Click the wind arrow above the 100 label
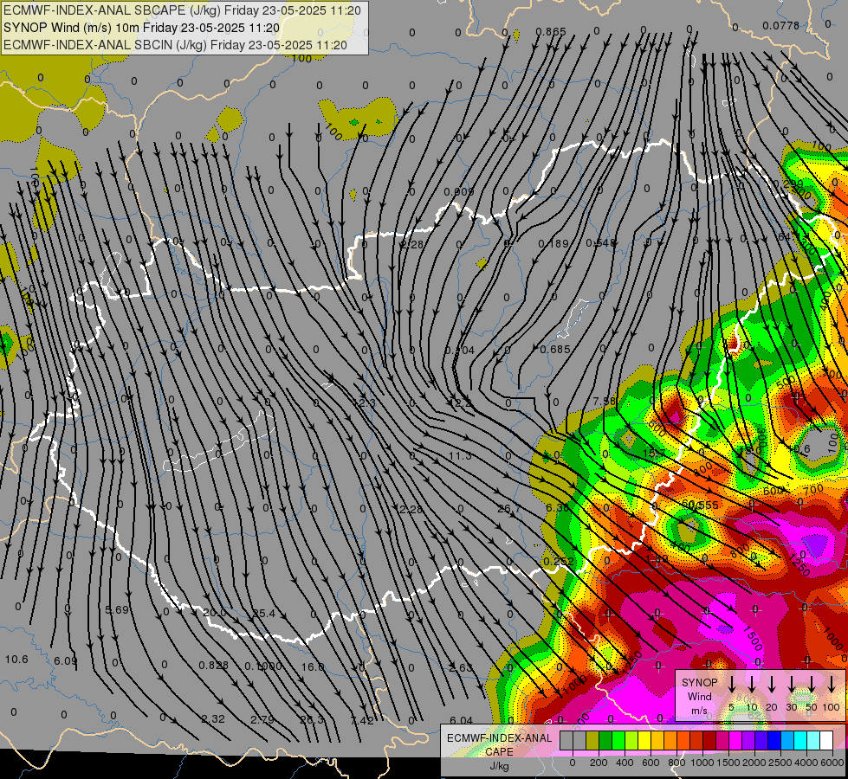Viewport: 848px width, 779px height. pos(832,684)
